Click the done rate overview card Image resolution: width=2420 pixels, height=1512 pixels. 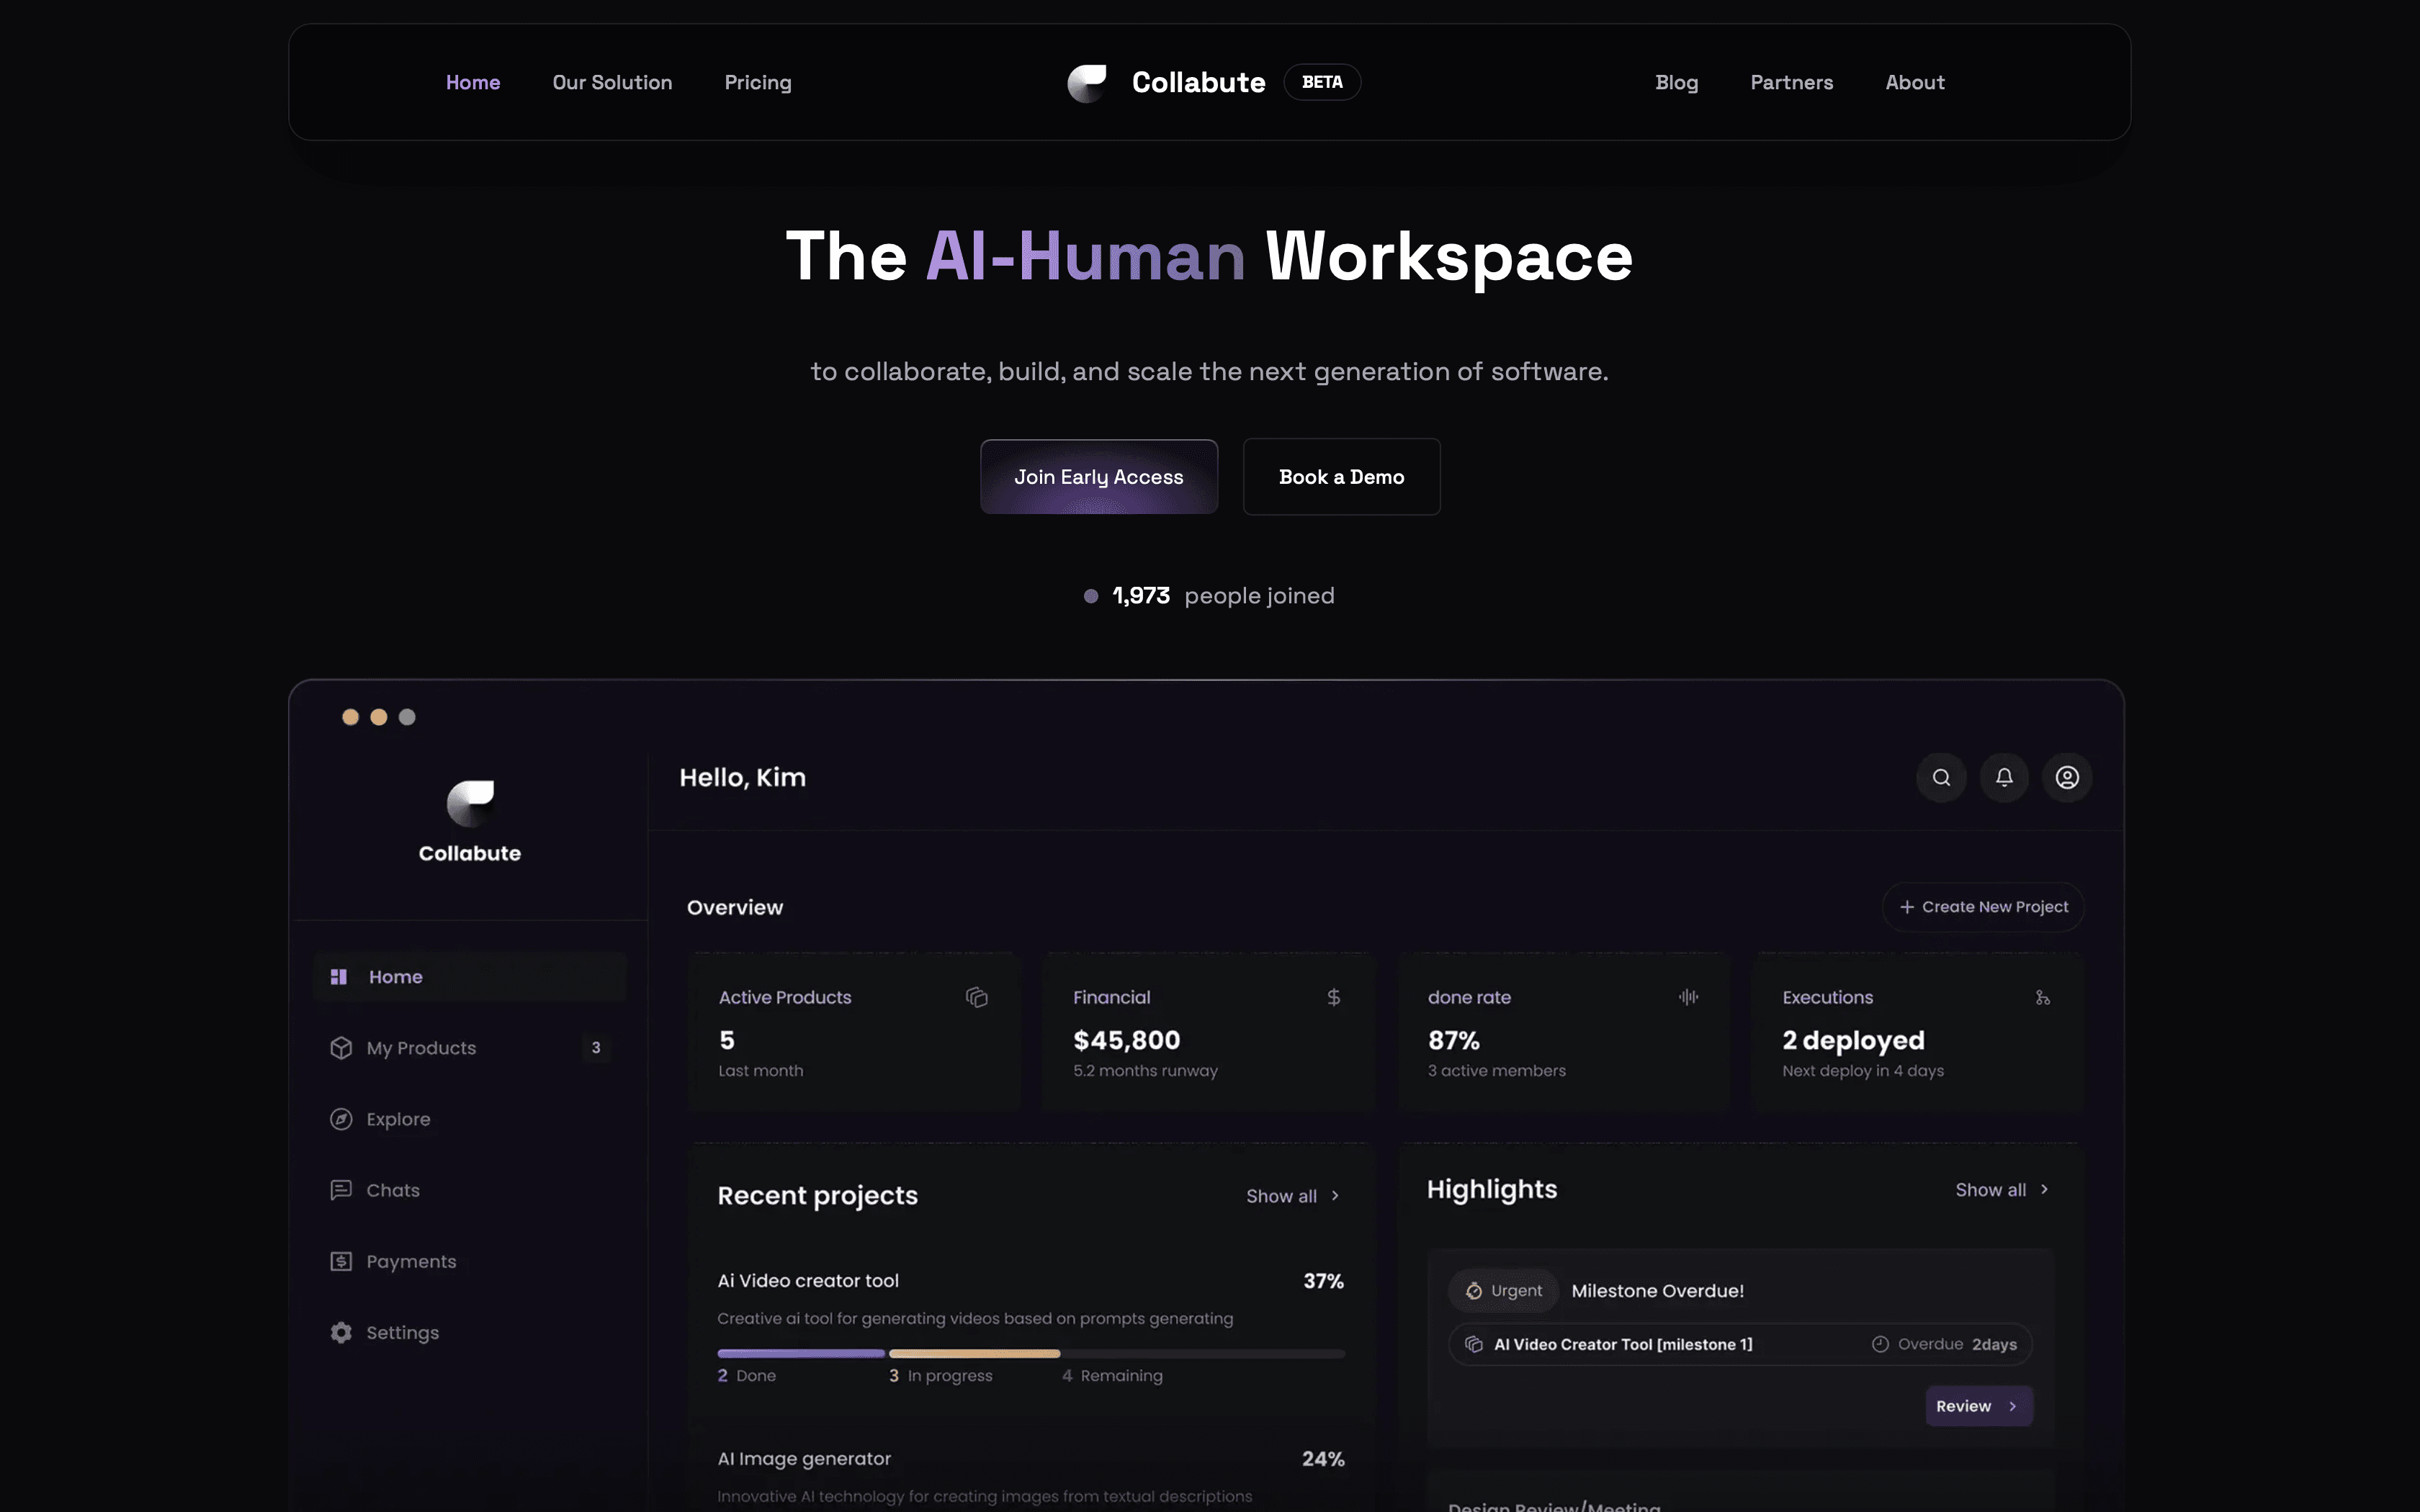tap(1564, 1032)
